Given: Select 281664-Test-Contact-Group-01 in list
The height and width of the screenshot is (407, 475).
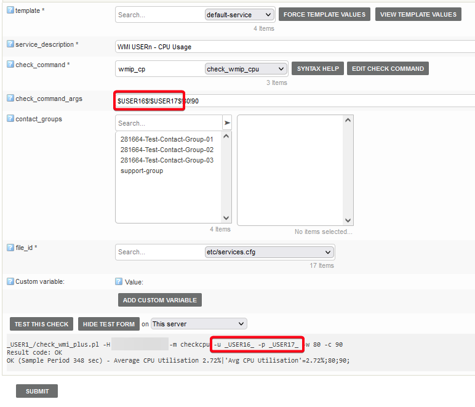Looking at the screenshot, I should click(x=167, y=139).
